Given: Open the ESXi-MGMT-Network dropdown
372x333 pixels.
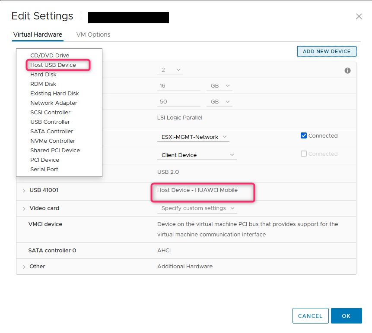Looking at the screenshot, I should 192,137.
